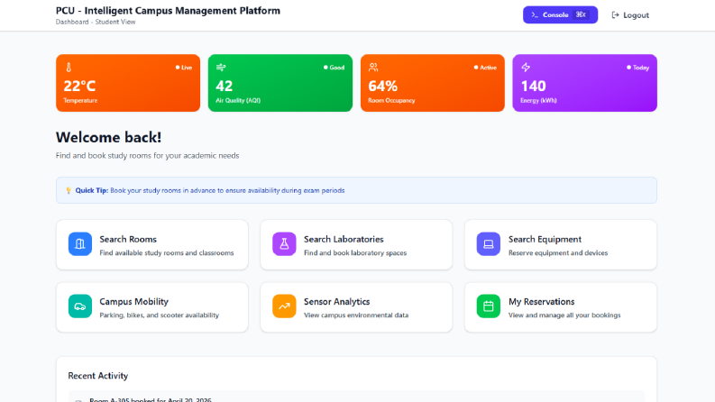Click the people icon on Room Occupancy card
The height and width of the screenshot is (402, 715).
pyautogui.click(x=373, y=68)
